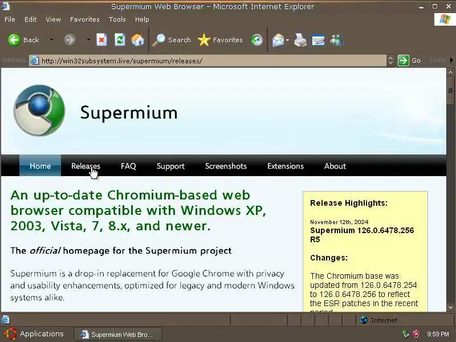The image size is (456, 342).
Task: Open the address bar dropdown arrows
Action: (390, 60)
